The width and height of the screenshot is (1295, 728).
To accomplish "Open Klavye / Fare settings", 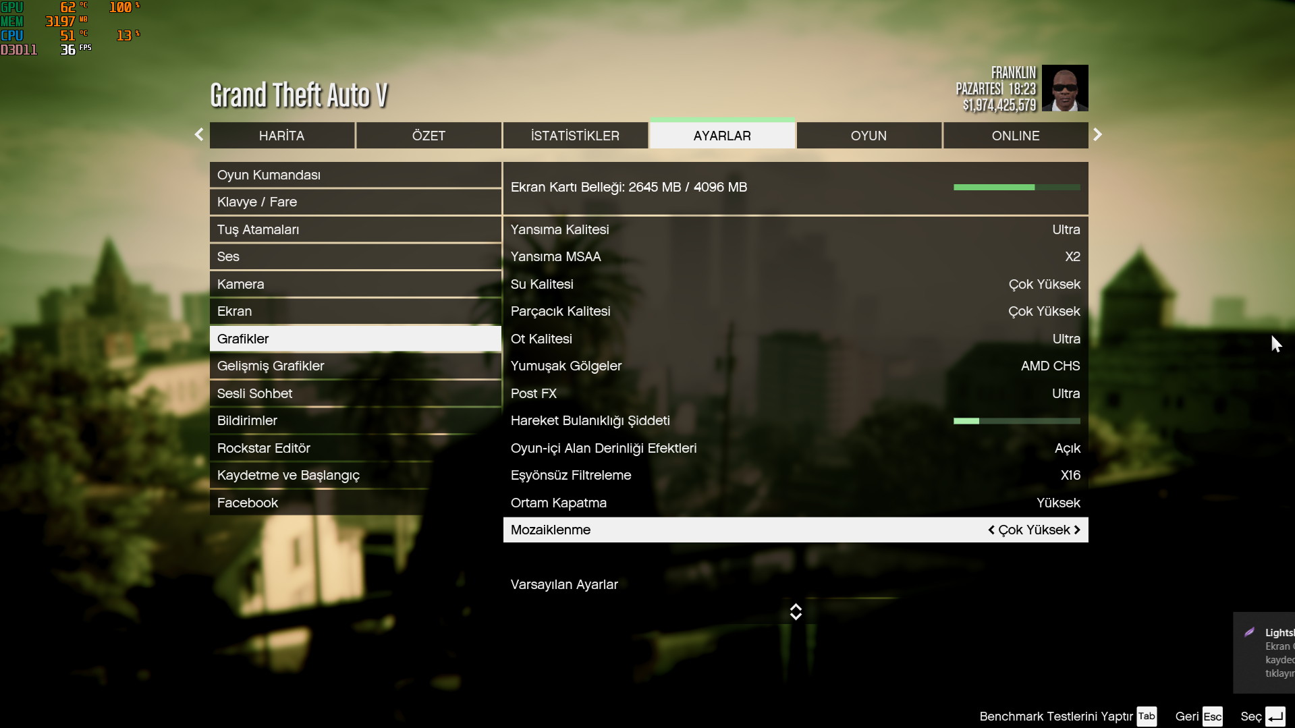I will click(x=356, y=202).
